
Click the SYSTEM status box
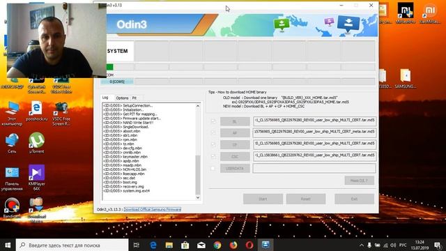120,51
